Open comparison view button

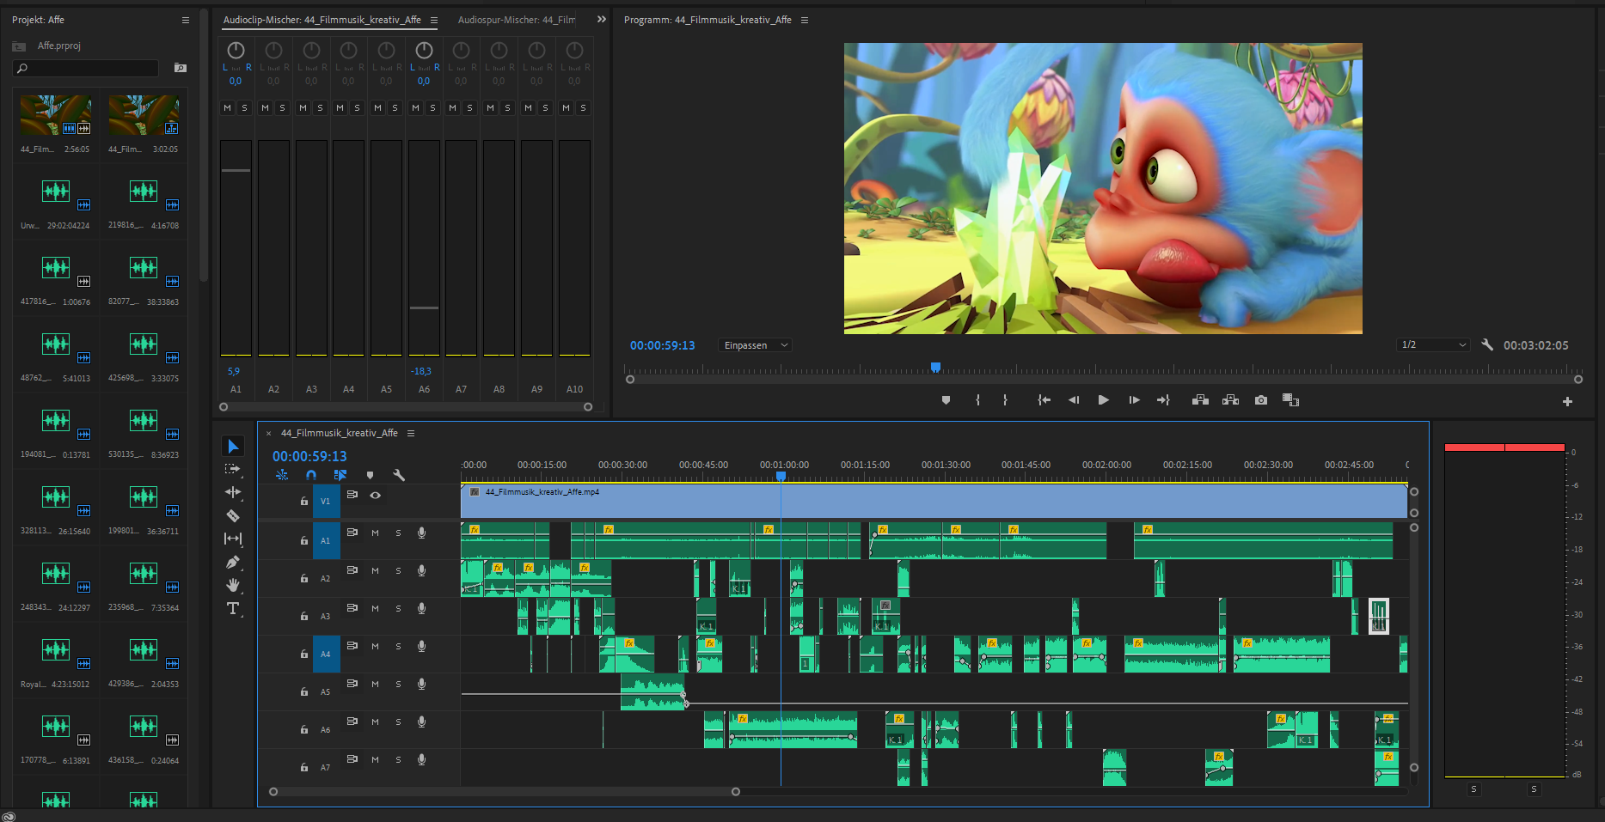click(x=1290, y=400)
